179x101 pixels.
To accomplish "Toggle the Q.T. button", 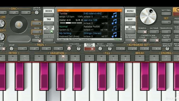I will 49,40.
